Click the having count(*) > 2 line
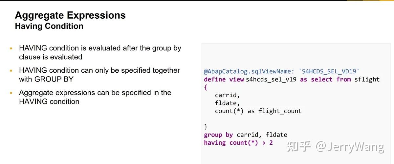The image size is (394, 164). pos(238,143)
